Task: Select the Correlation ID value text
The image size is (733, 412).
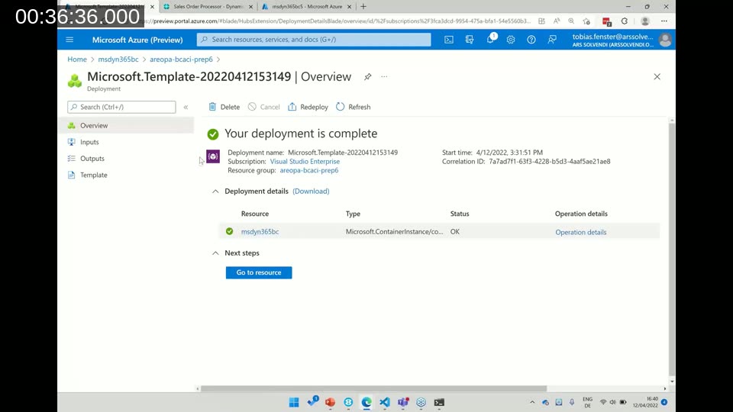Action: [549, 162]
